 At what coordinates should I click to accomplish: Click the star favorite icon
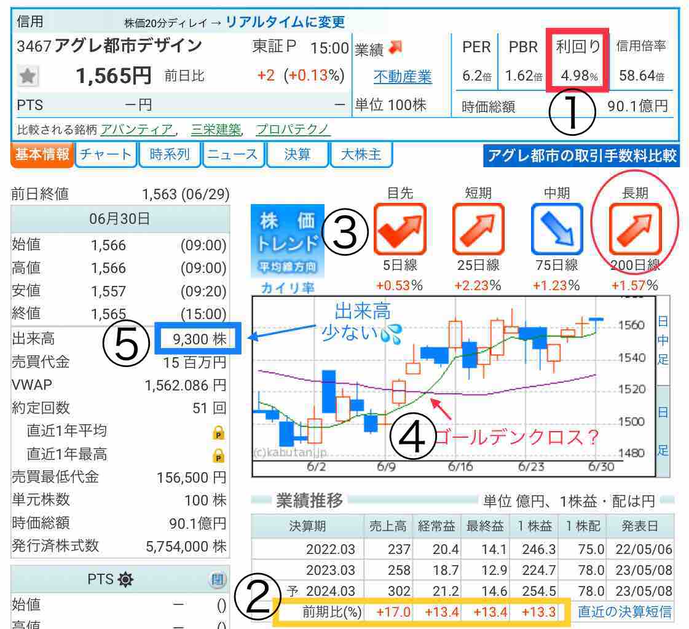(x=28, y=76)
